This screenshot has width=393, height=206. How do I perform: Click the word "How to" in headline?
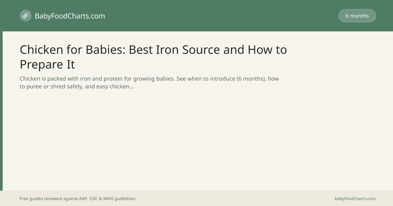[x=267, y=50]
